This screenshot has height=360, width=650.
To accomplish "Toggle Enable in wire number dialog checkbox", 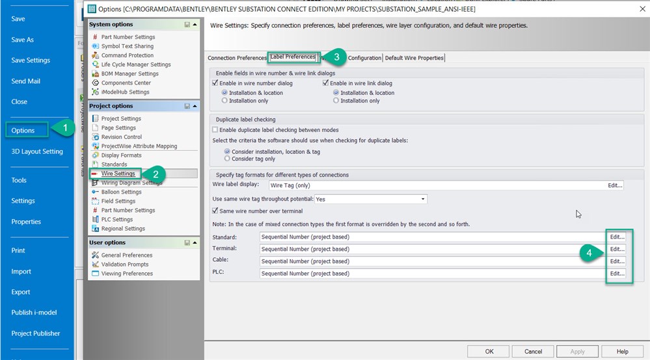I will point(215,83).
